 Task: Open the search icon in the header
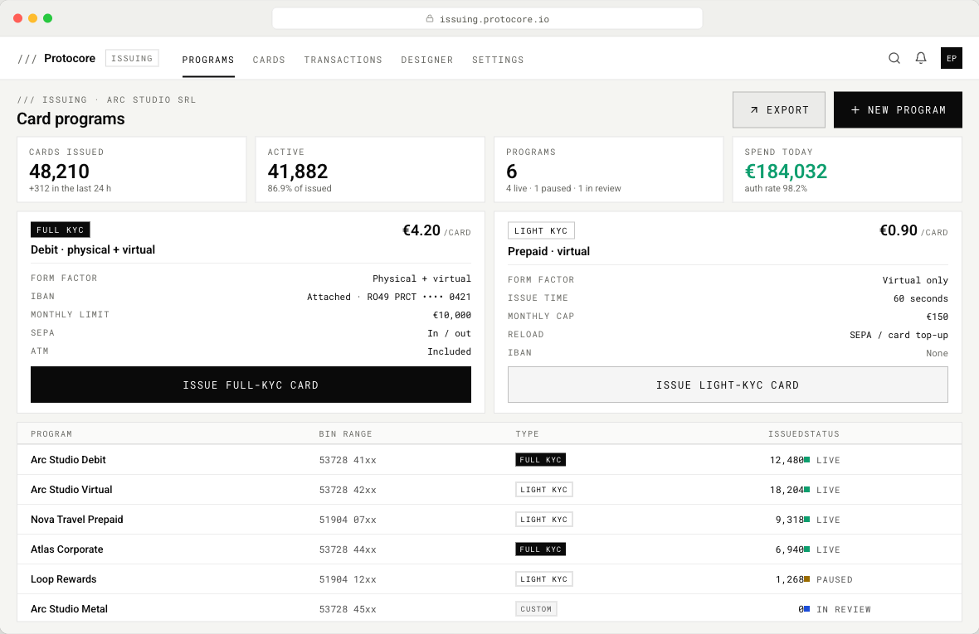coord(894,58)
